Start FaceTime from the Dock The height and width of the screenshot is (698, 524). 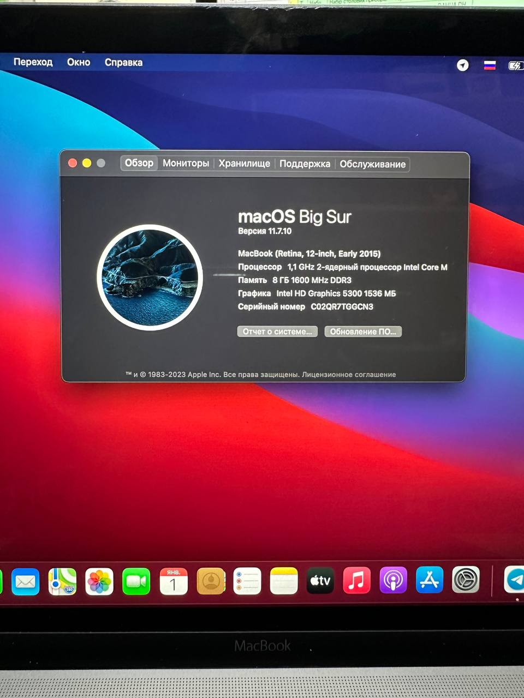pos(136,581)
